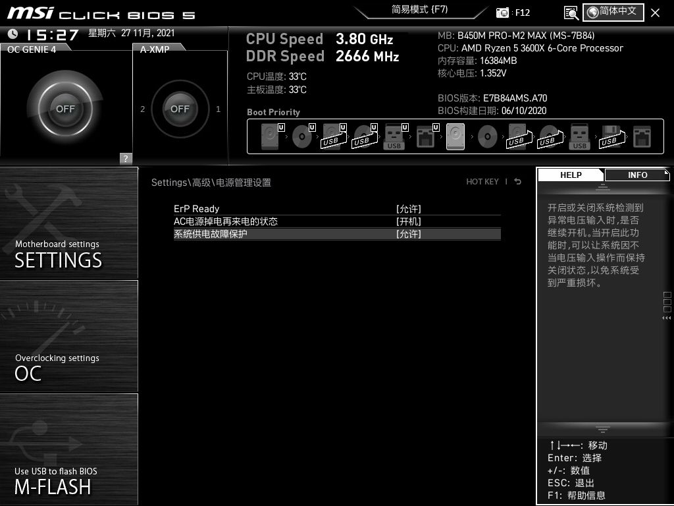This screenshot has height=506, width=674.
Task: Click the top grip handle of the help panel
Action: point(603,186)
